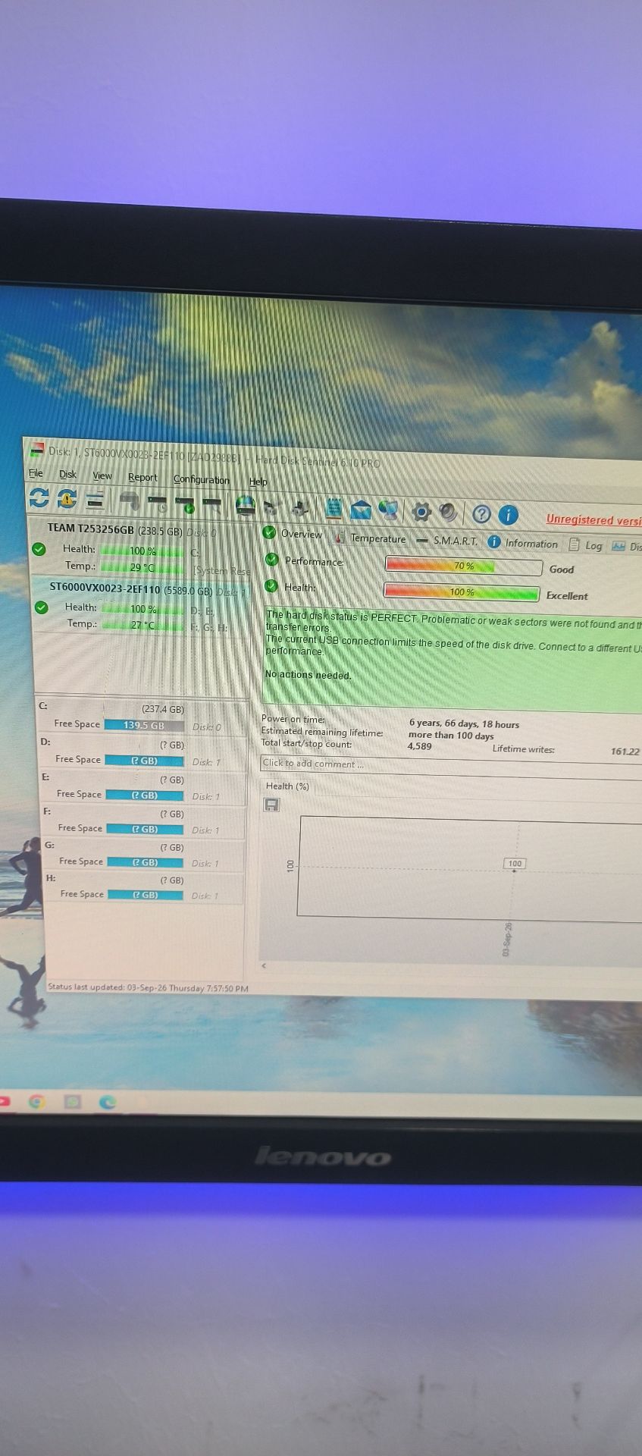
Task: Switch to the Temperature tab
Action: (371, 538)
